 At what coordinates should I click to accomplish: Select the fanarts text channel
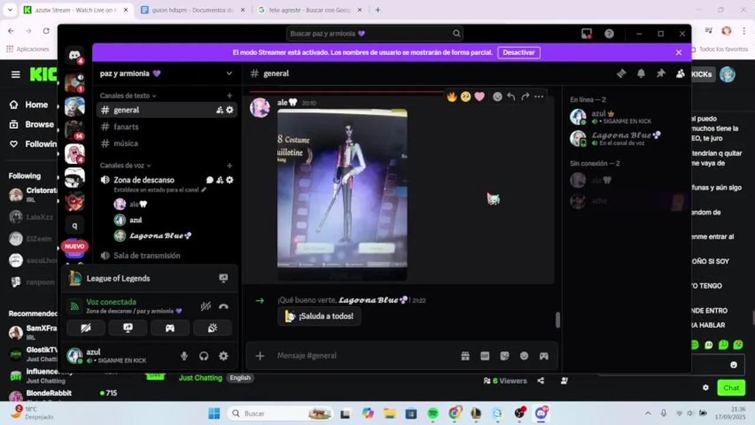pos(167,127)
